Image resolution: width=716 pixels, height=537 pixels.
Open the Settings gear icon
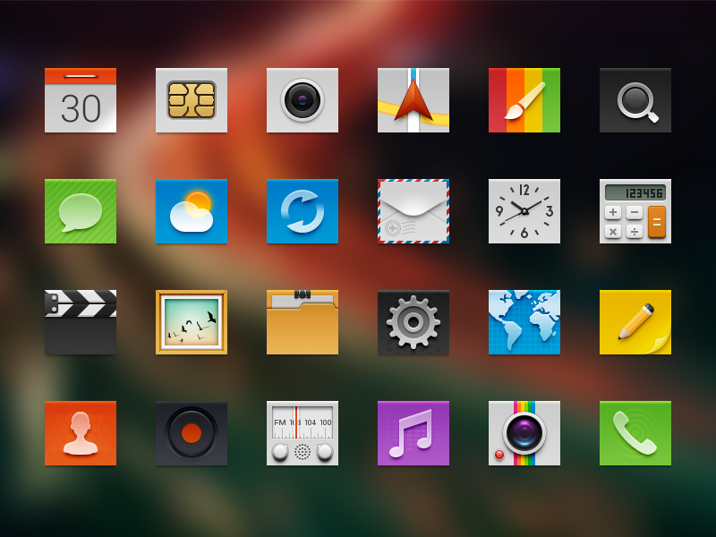(x=413, y=322)
